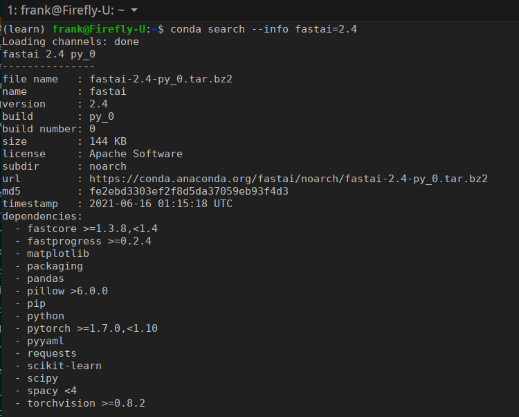Click the spacy <4 dependency entry

tap(52, 391)
